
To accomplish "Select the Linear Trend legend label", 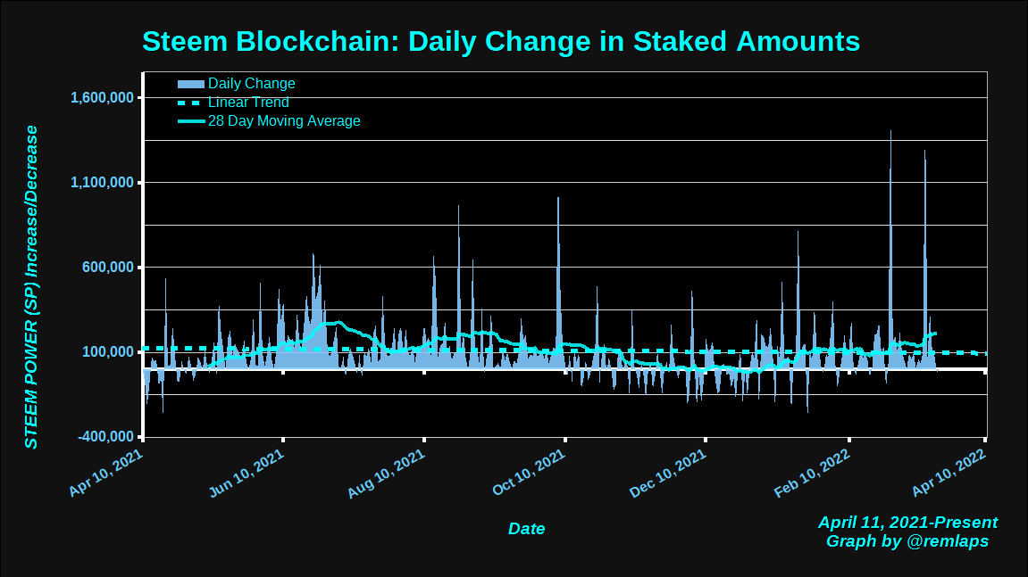I will click(248, 103).
